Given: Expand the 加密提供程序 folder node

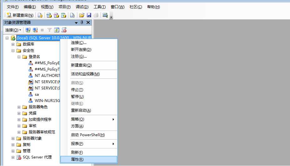Looking at the screenshot, I should [19, 120].
